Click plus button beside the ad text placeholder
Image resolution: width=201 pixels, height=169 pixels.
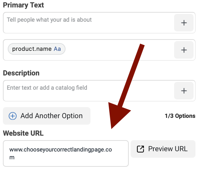tap(184, 23)
